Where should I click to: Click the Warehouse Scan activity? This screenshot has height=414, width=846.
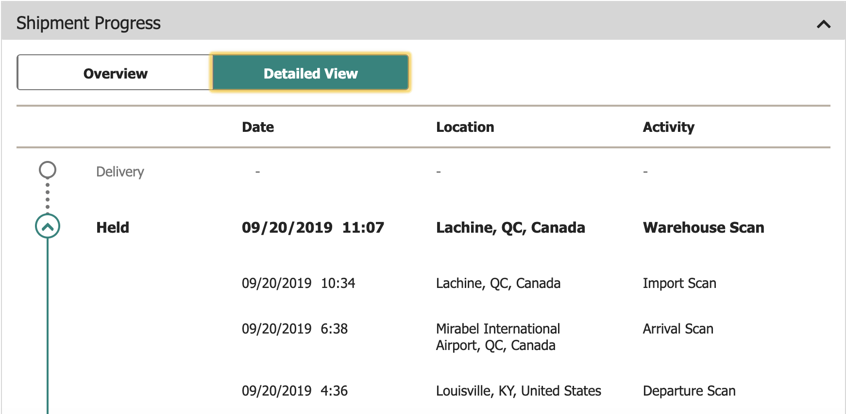[x=703, y=227]
